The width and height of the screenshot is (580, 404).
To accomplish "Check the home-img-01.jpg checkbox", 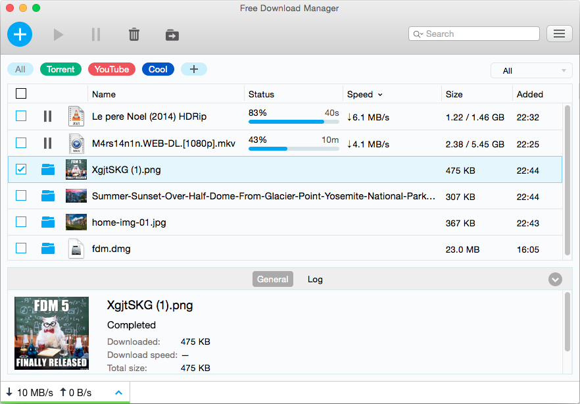I will (21, 222).
